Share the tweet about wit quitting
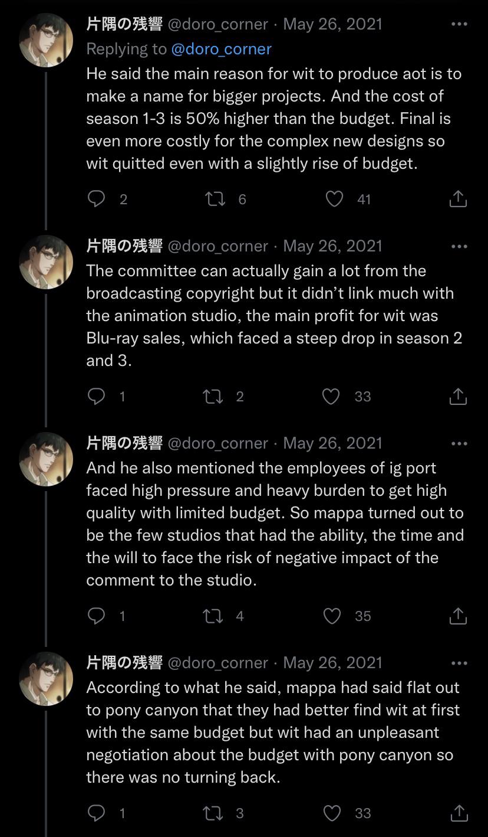 [458, 199]
